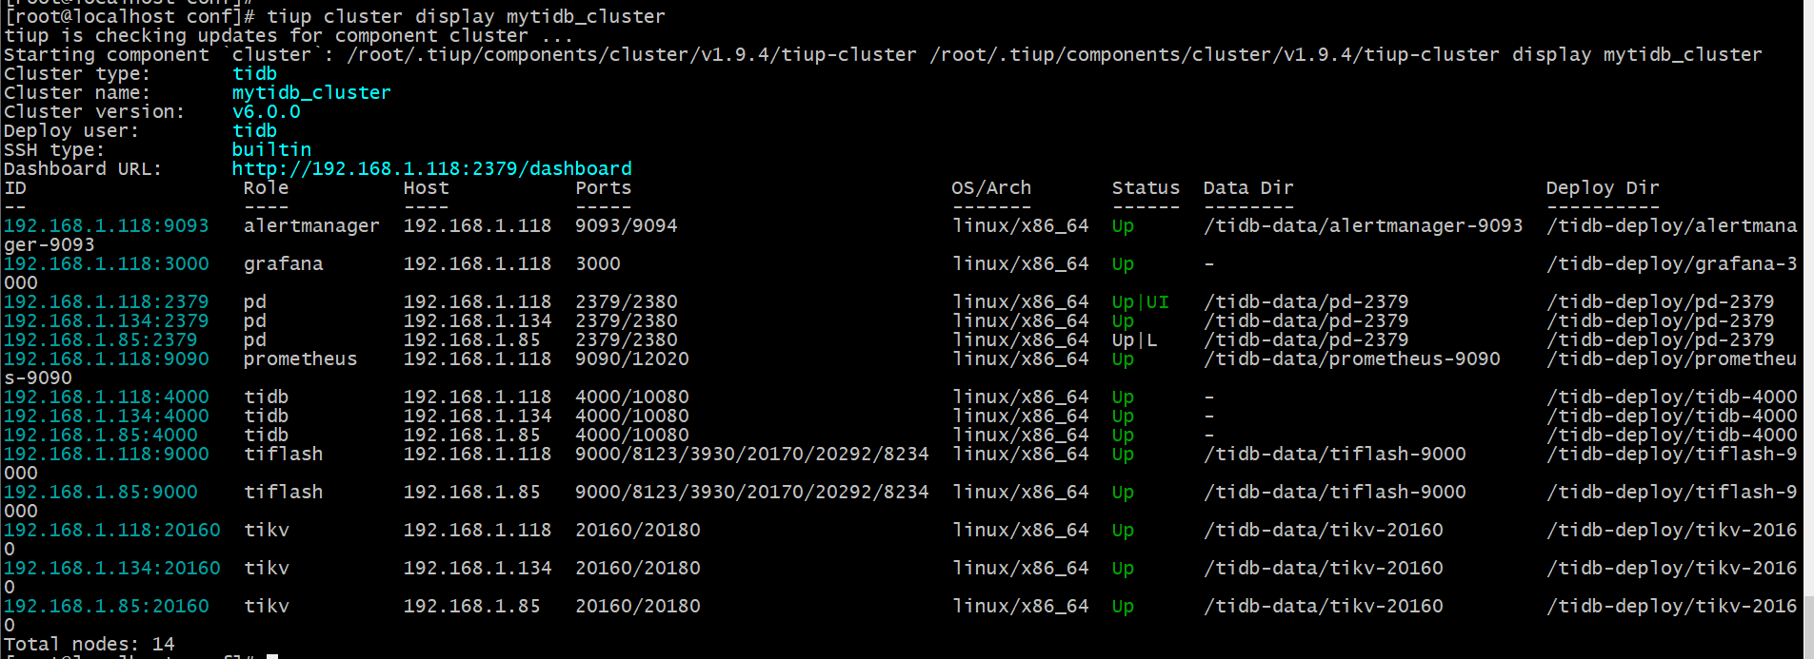
Task: Select pd node ID 192.168.1.134:2379
Action: [x=106, y=320]
